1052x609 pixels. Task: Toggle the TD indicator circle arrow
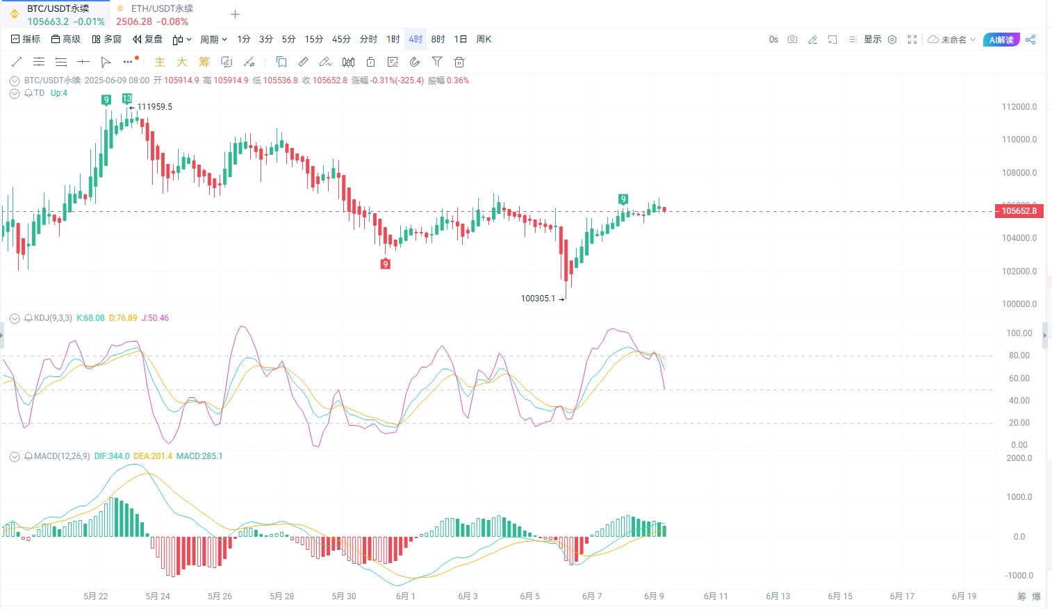coord(15,93)
